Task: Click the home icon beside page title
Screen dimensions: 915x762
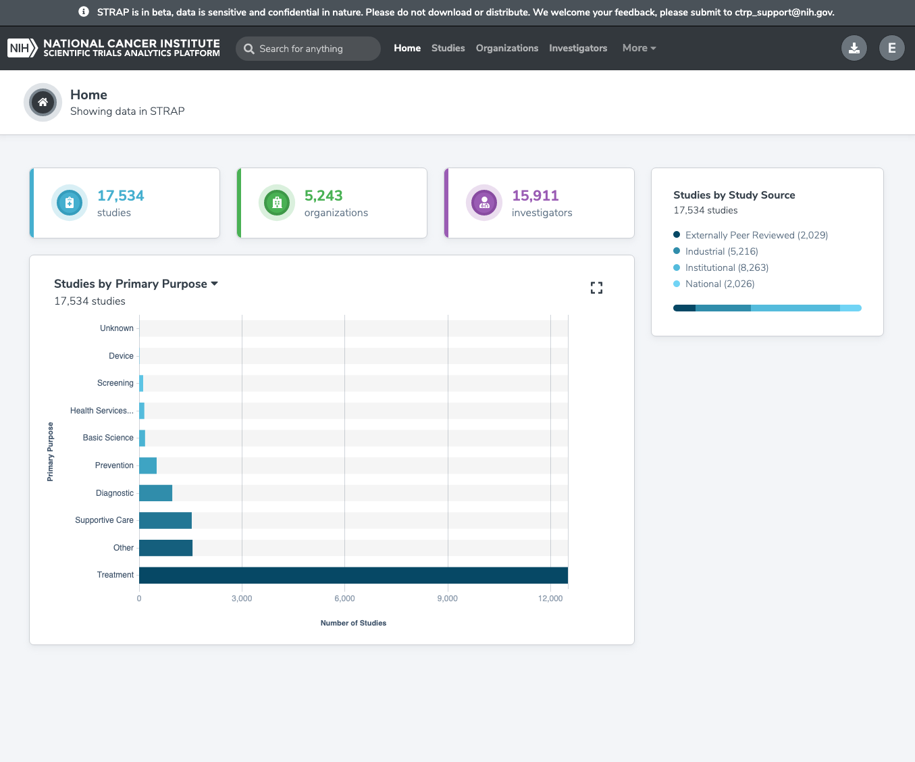Action: 43,102
